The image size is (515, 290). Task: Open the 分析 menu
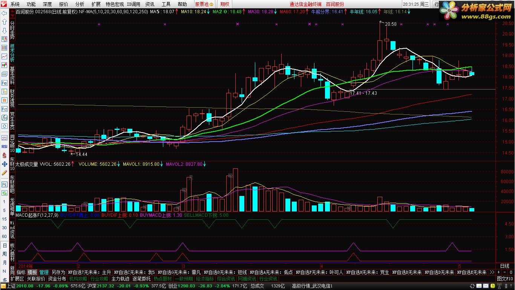click(x=80, y=4)
